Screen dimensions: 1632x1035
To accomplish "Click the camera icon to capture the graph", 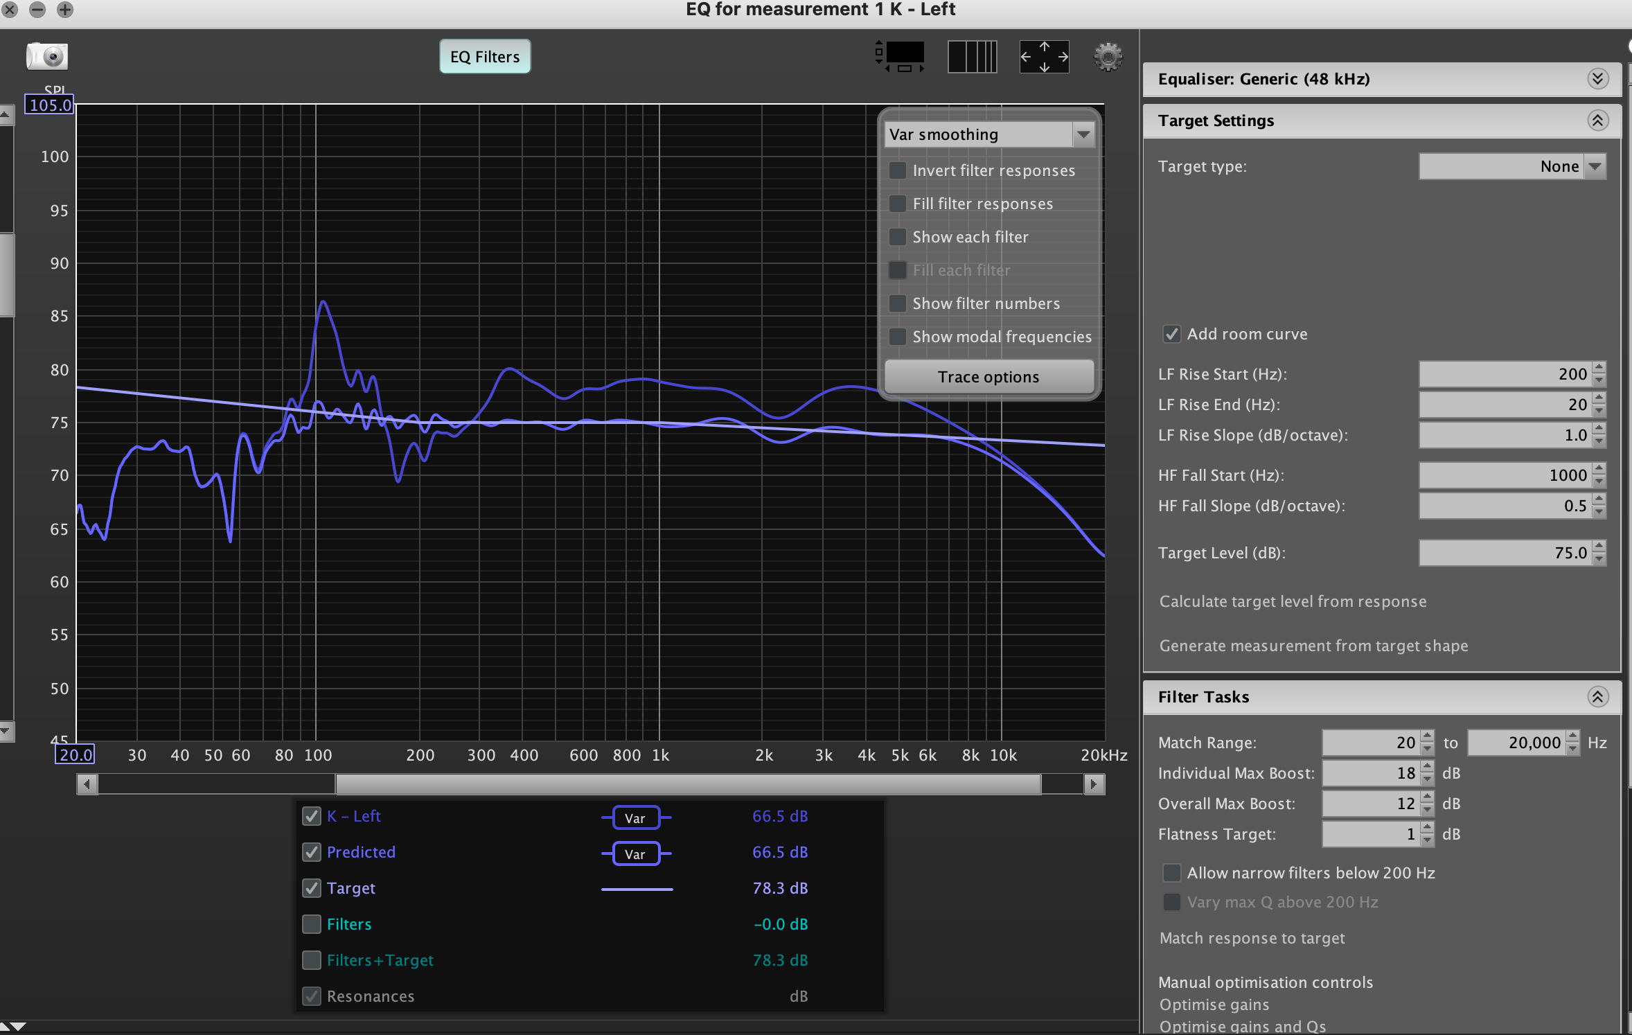I will [x=46, y=56].
